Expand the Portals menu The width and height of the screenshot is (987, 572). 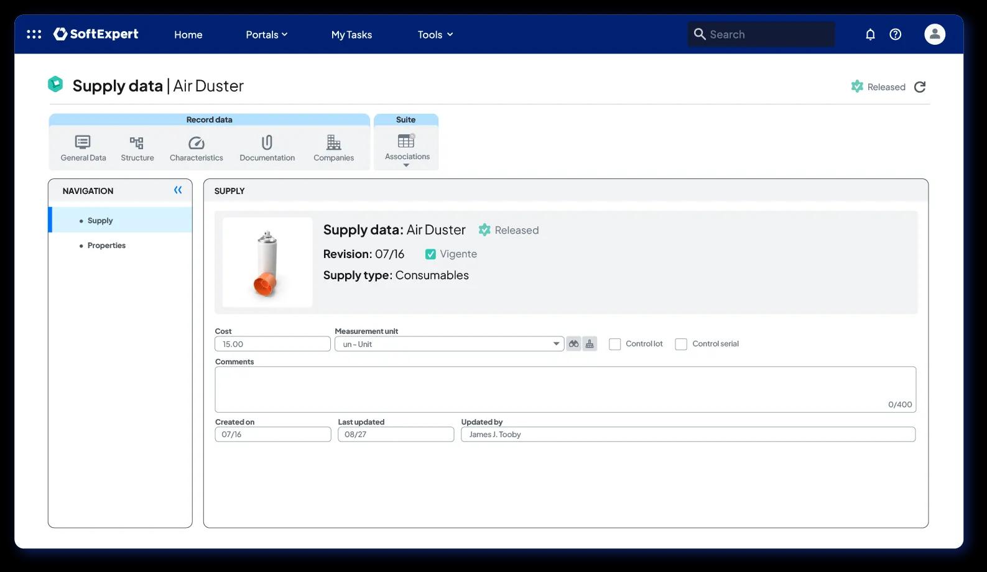coord(266,35)
